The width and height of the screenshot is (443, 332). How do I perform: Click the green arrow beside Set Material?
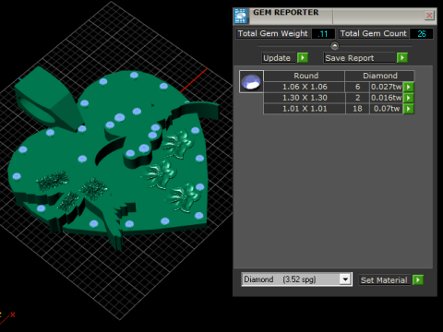point(418,280)
